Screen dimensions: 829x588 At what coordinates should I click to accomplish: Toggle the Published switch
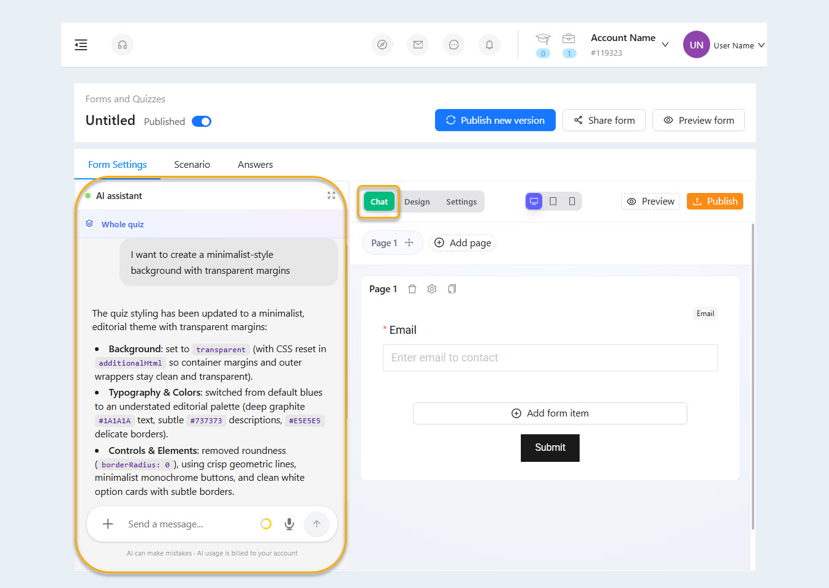(x=202, y=121)
